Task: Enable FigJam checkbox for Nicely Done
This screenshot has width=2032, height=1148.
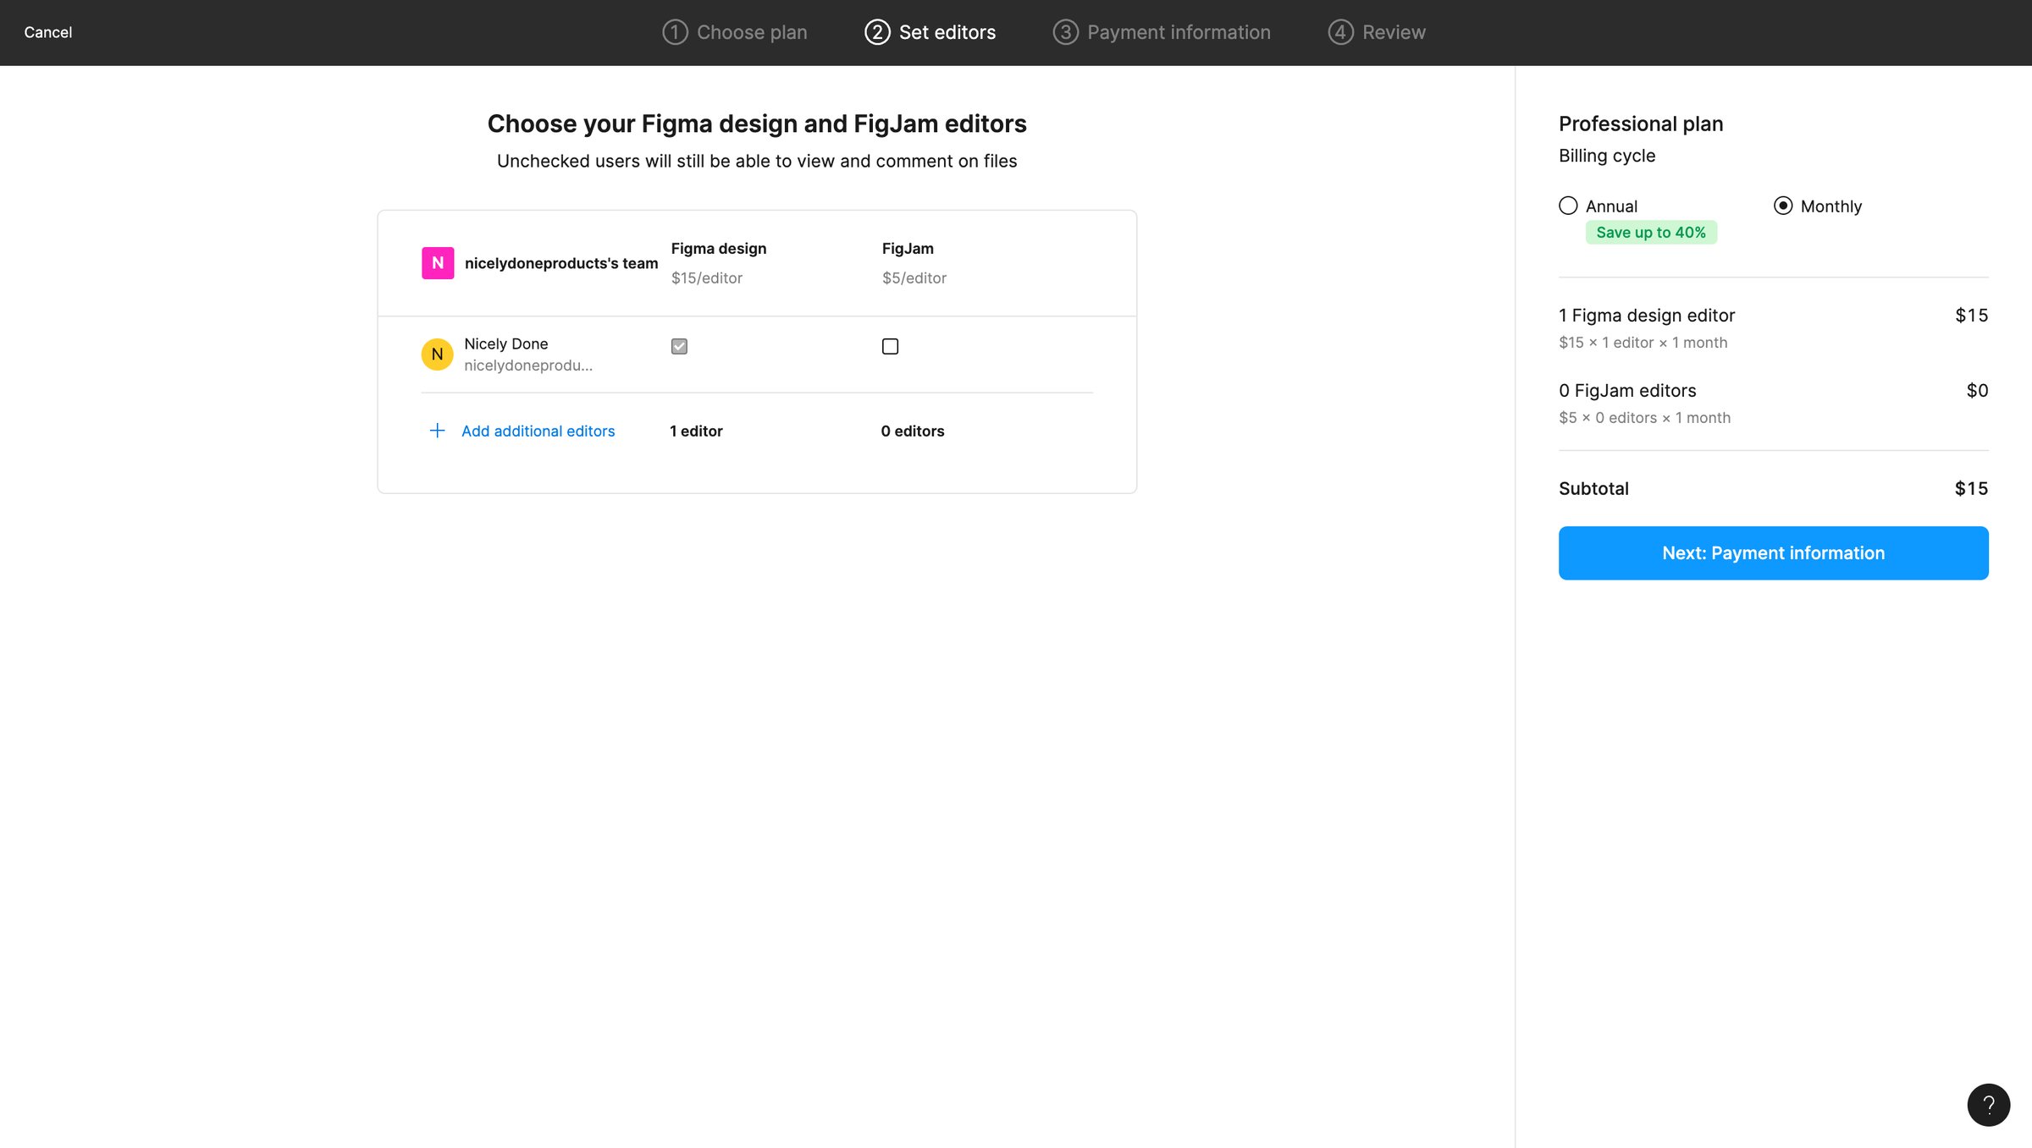Action: pos(890,346)
